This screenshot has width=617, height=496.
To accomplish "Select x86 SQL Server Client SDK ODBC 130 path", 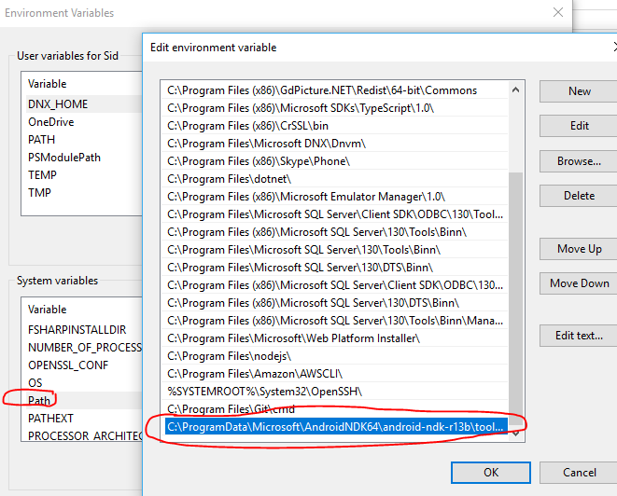I will (334, 285).
